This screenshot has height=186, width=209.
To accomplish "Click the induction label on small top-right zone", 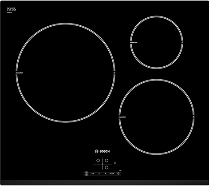I will pos(134,42).
